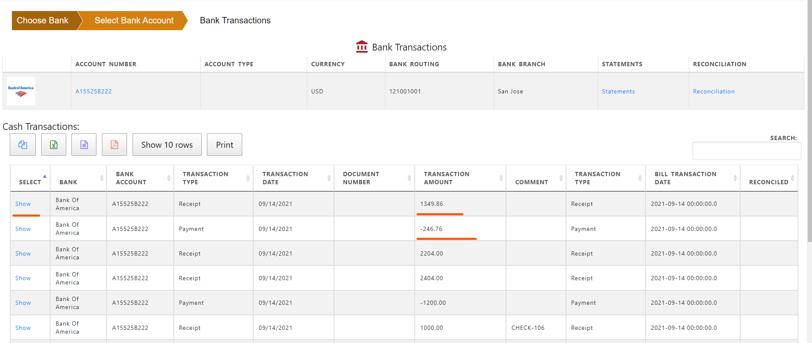Show the 2204.00 receipt transaction
The image size is (812, 343).
point(23,253)
